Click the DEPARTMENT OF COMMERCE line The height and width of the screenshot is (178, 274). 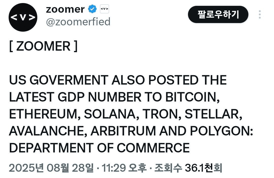tap(99, 148)
